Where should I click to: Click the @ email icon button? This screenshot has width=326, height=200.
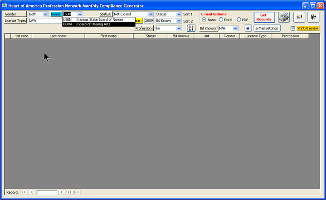point(248,28)
